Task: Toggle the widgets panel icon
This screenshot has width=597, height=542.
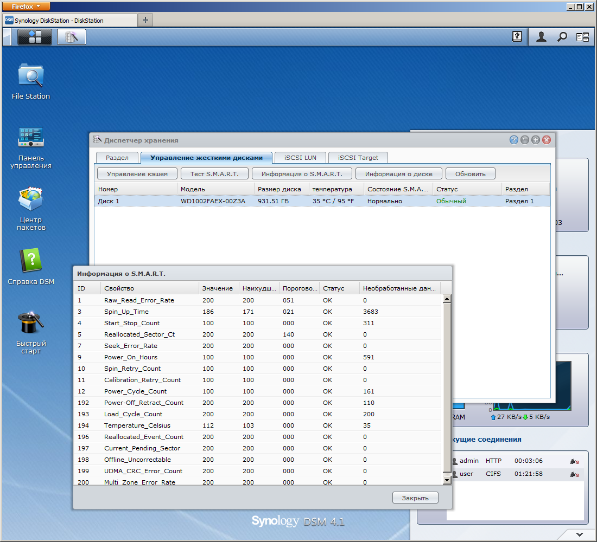Action: tap(582, 37)
